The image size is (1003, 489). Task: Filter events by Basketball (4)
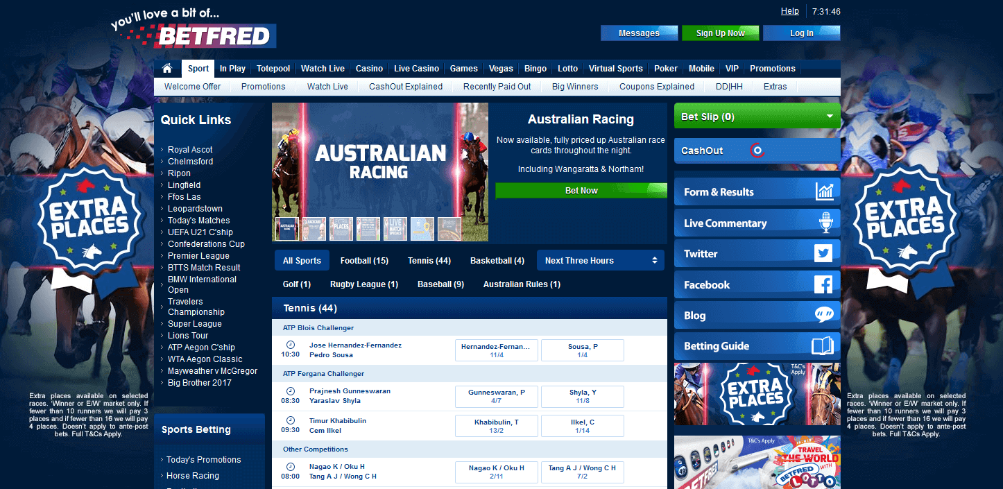pos(497,261)
